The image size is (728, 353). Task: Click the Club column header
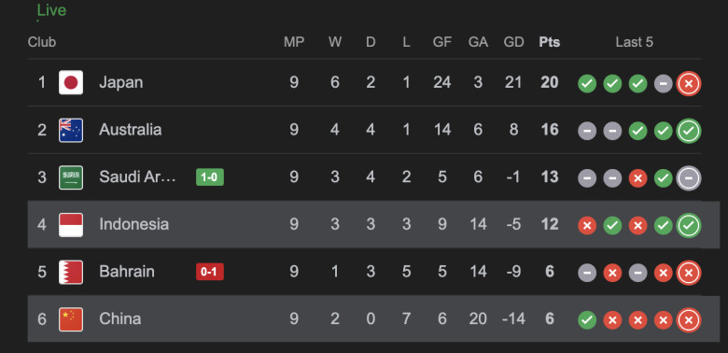[x=42, y=42]
